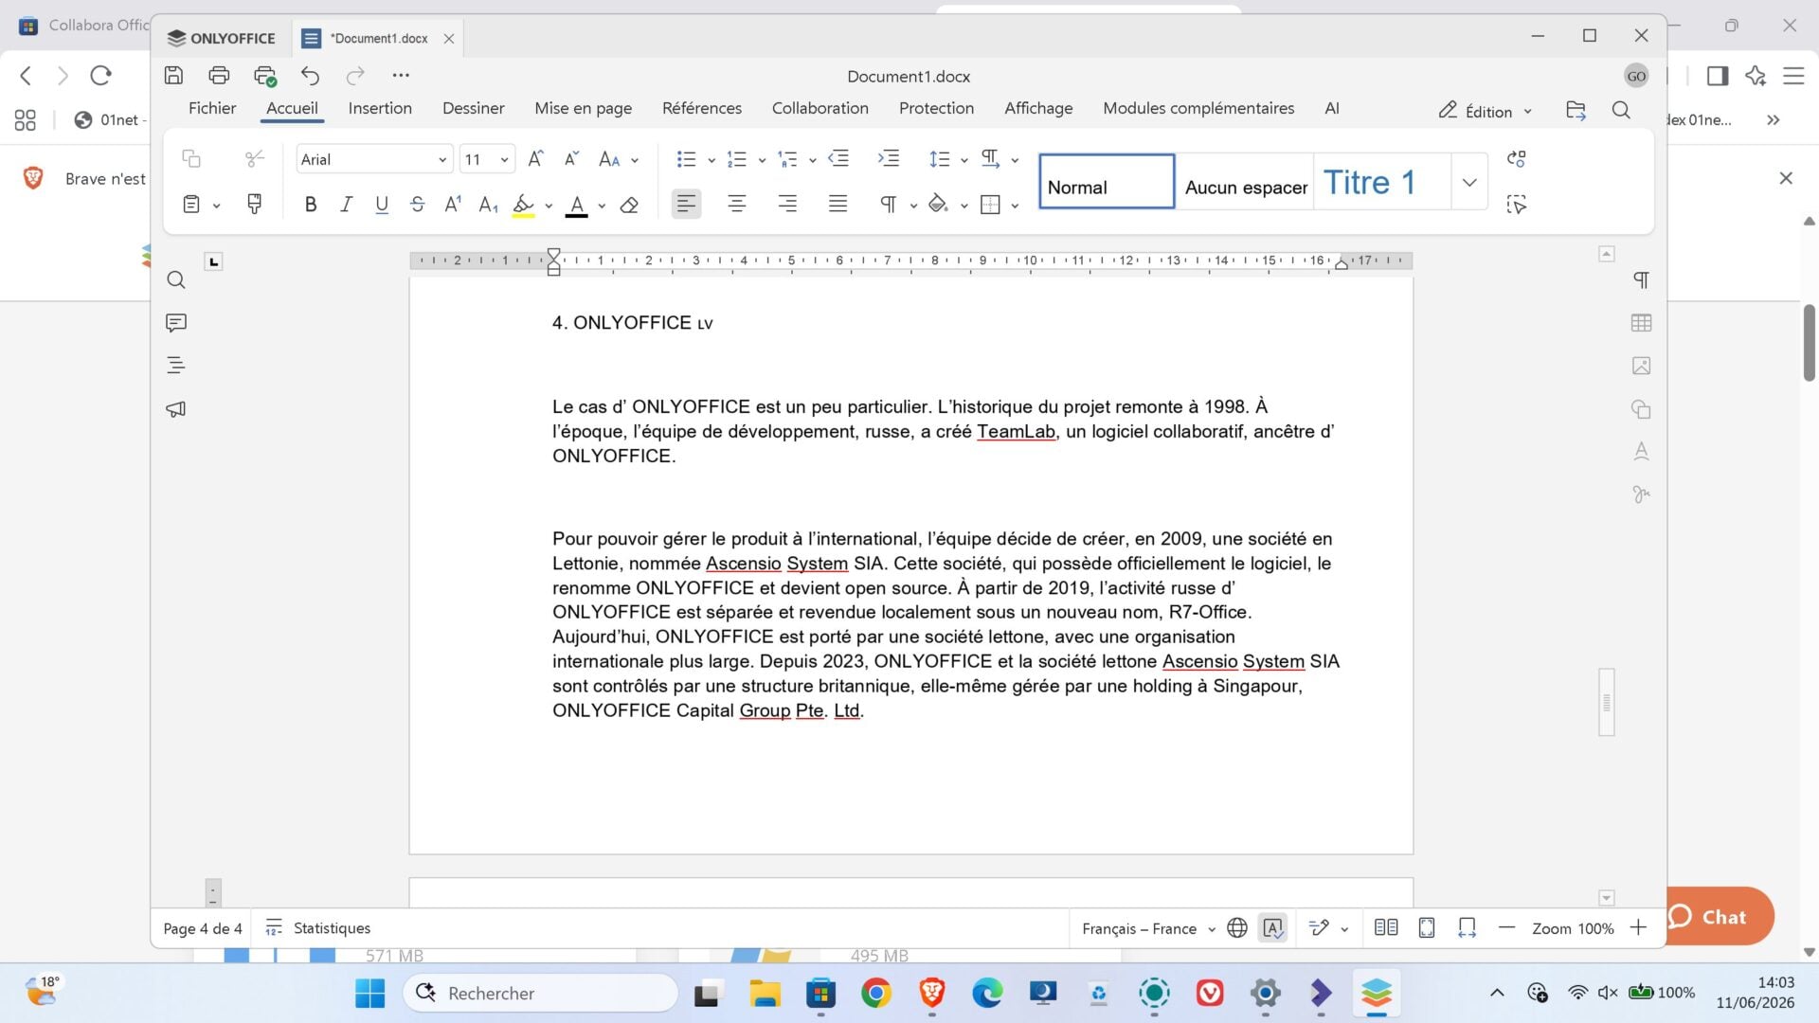1819x1023 pixels.
Task: Clear text formatting with the eraser icon
Action: click(x=629, y=204)
